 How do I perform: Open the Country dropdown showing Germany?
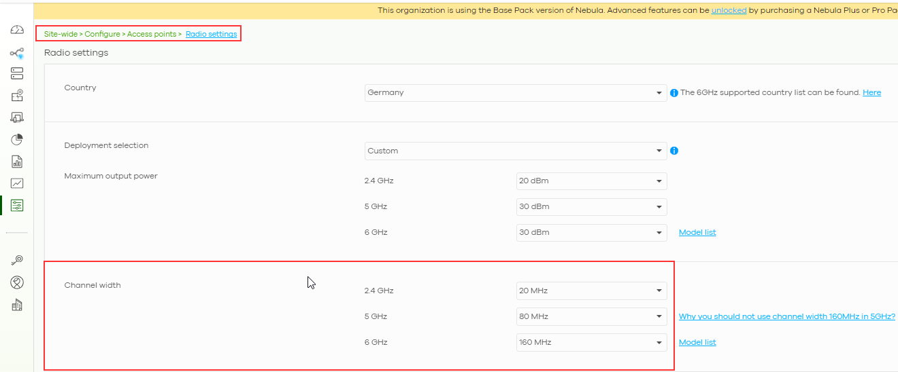pyautogui.click(x=515, y=93)
